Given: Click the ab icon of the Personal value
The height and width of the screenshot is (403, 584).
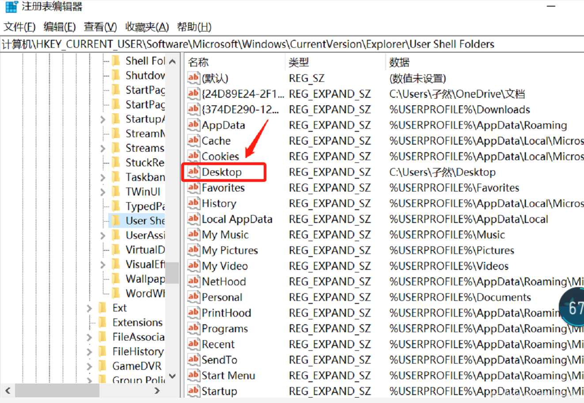Looking at the screenshot, I should (193, 297).
